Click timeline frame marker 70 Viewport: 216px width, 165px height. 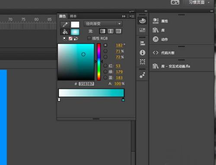click(x=10, y=19)
